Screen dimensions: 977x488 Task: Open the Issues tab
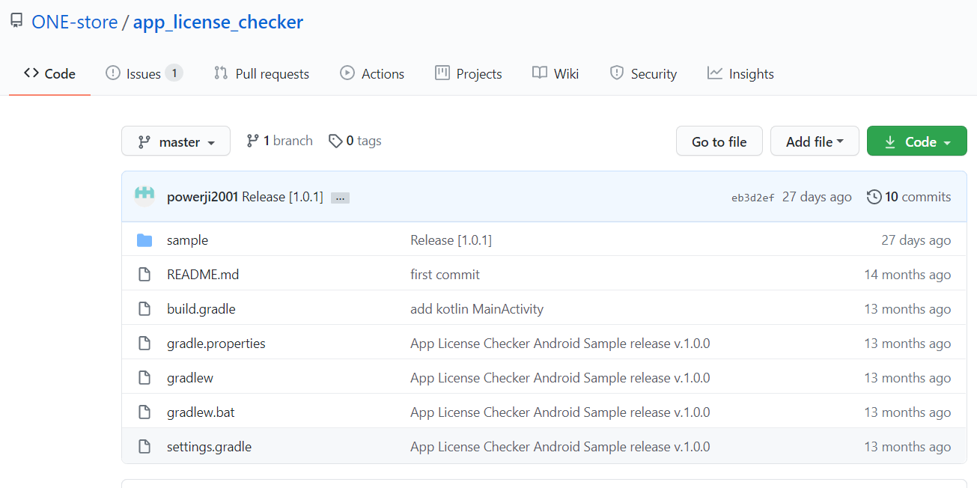144,73
